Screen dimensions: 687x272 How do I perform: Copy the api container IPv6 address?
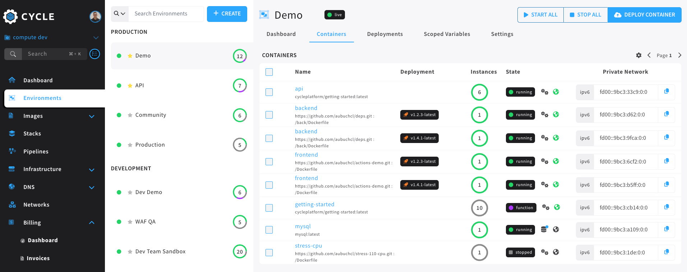tap(667, 92)
